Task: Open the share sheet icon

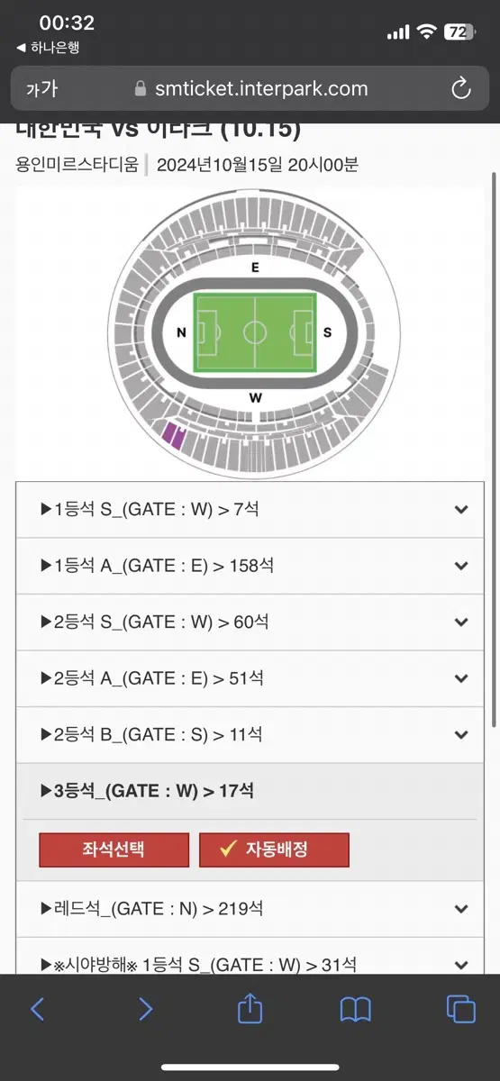Action: [x=250, y=1008]
